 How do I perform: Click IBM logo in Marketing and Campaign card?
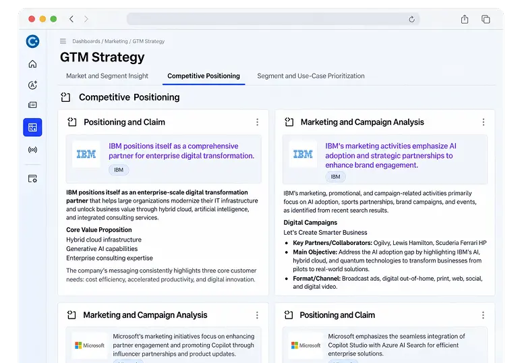[x=303, y=155]
